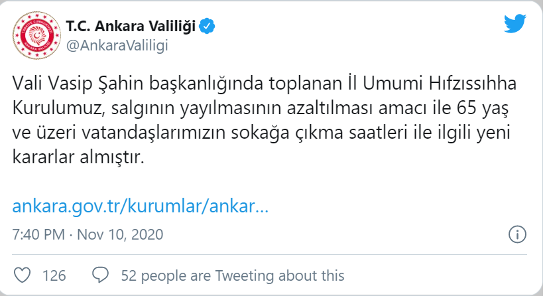Like the tweet with the heart icon

[x=23, y=275]
